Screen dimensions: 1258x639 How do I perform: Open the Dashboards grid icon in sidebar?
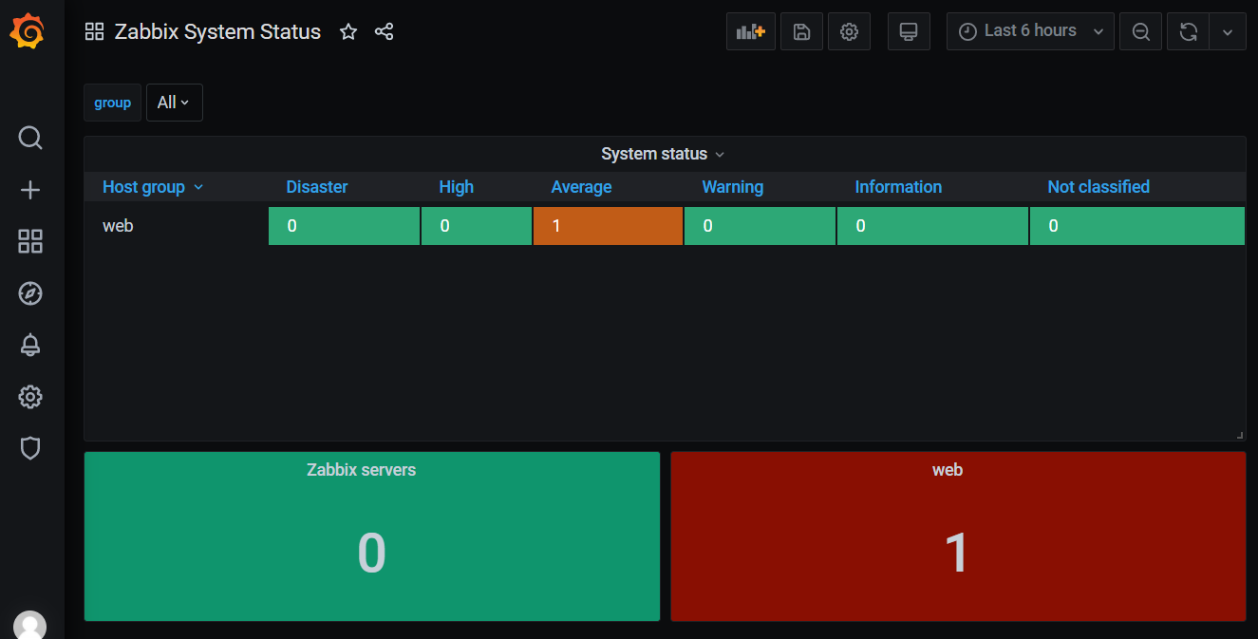30,241
